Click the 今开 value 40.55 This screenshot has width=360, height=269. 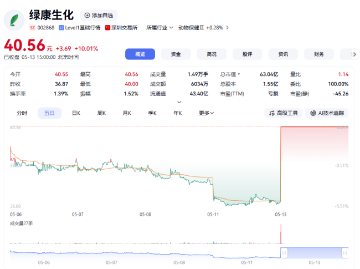tap(61, 74)
